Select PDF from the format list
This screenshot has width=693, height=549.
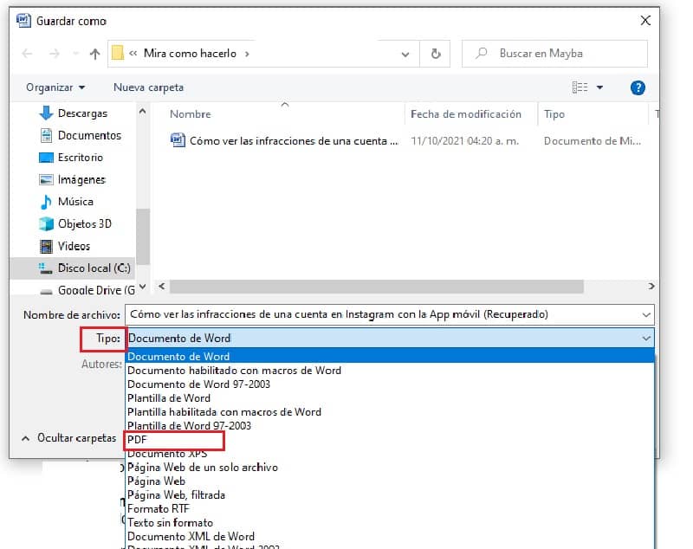139,440
